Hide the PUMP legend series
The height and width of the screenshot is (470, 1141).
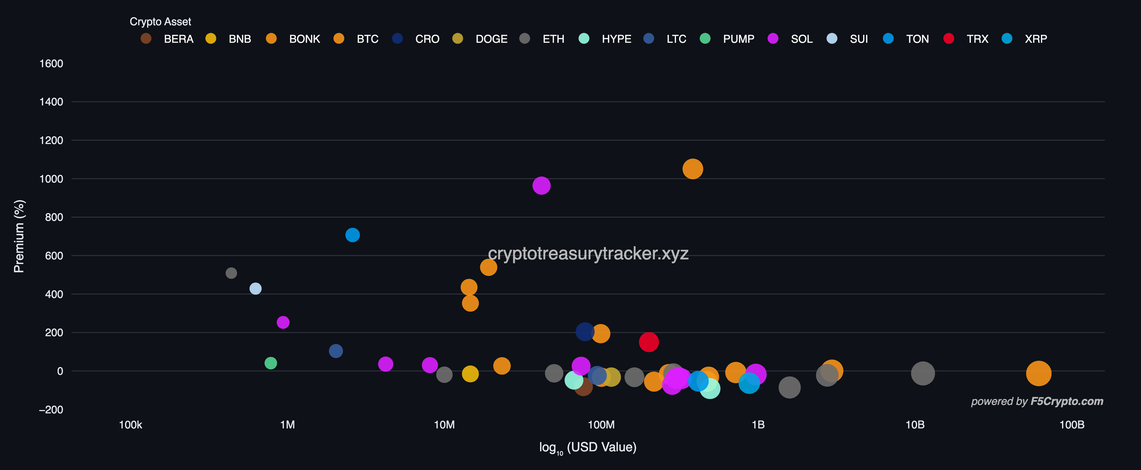tap(738, 39)
